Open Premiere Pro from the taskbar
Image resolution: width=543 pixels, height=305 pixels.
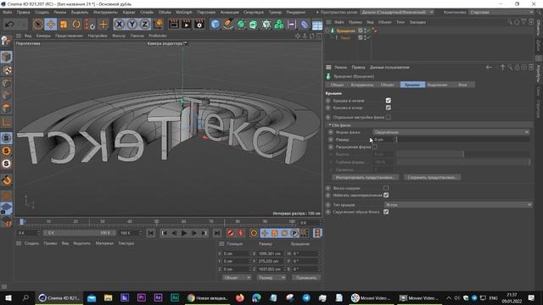(142, 297)
